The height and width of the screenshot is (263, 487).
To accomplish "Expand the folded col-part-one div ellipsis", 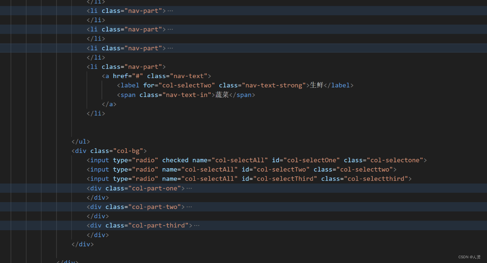I will (189, 188).
